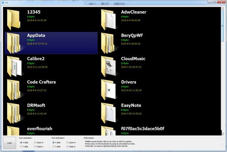
Task: Select the 12345 folder icon
Action: (x=14, y=20)
